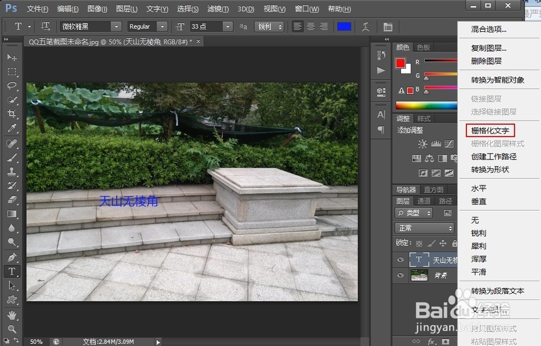This screenshot has height=346, width=541.
Task: Add a Black & White adjustment
Action: 443,158
